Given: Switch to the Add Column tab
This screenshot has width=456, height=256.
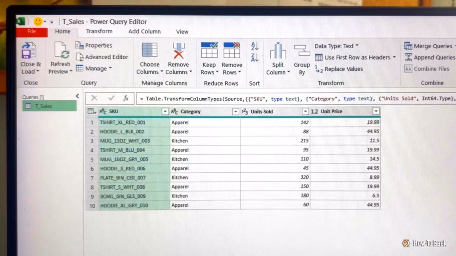Looking at the screenshot, I should coord(144,32).
